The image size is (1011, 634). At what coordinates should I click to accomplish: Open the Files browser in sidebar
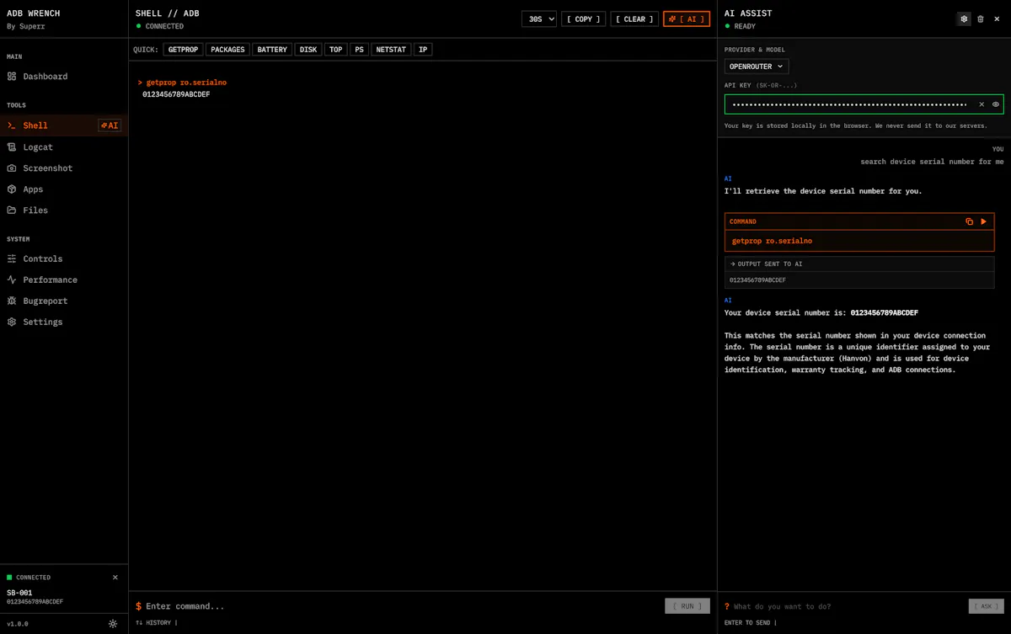click(64, 210)
